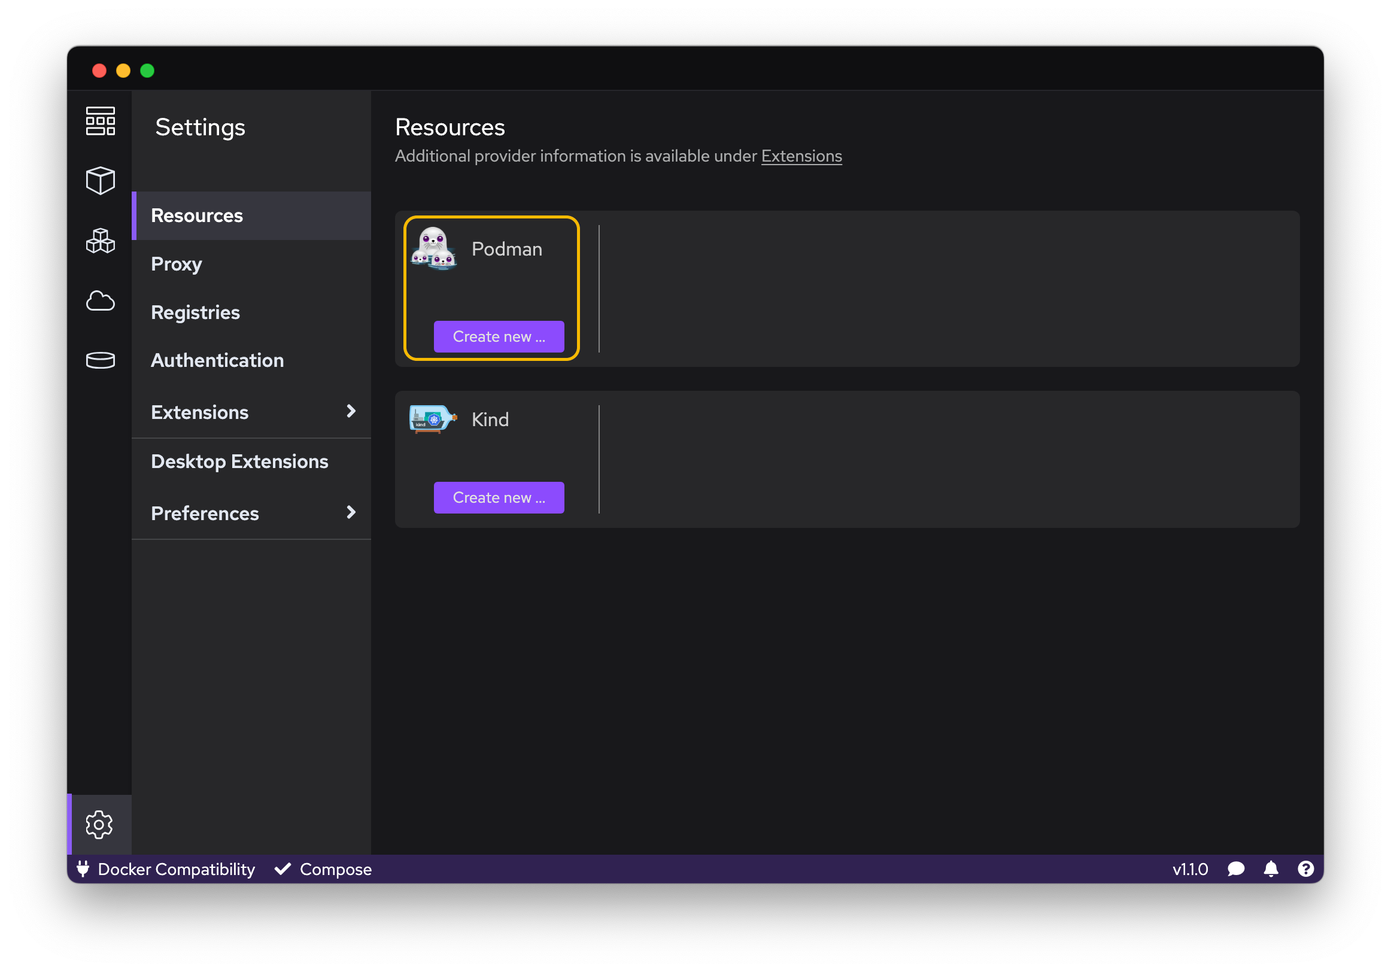Image resolution: width=1391 pixels, height=972 pixels.
Task: Click Create new Podman machine button
Action: [x=498, y=337]
